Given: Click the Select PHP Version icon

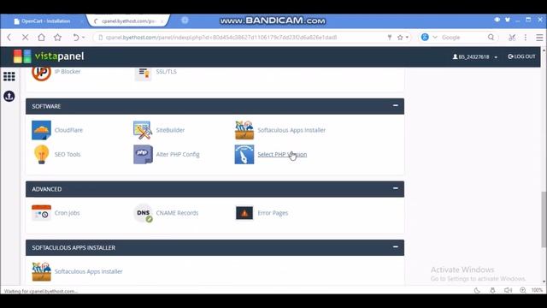Looking at the screenshot, I should (244, 154).
